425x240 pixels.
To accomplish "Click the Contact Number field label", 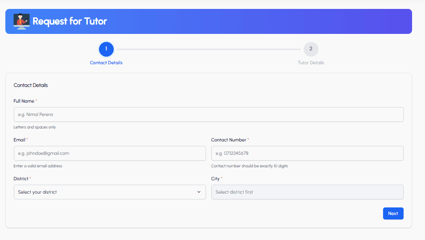I will [228, 140].
